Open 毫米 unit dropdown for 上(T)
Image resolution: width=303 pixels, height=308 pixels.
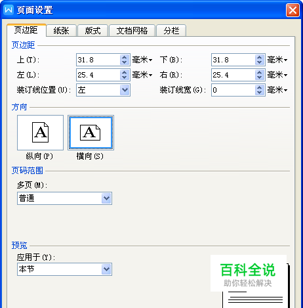tap(142, 60)
